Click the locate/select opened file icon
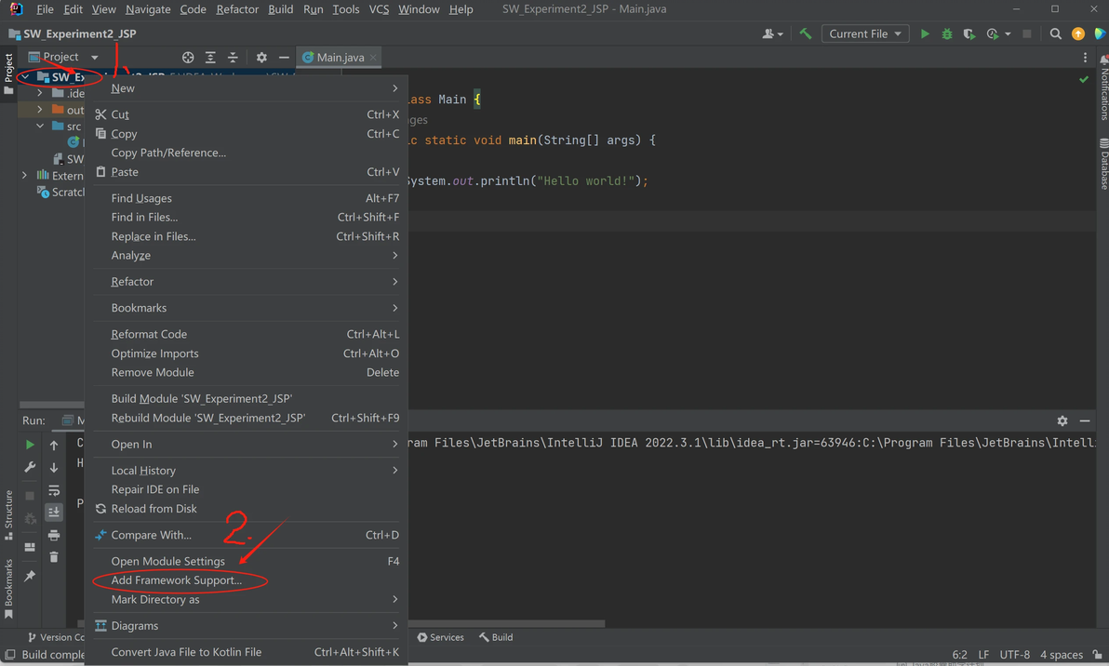This screenshot has width=1109, height=666. (188, 58)
